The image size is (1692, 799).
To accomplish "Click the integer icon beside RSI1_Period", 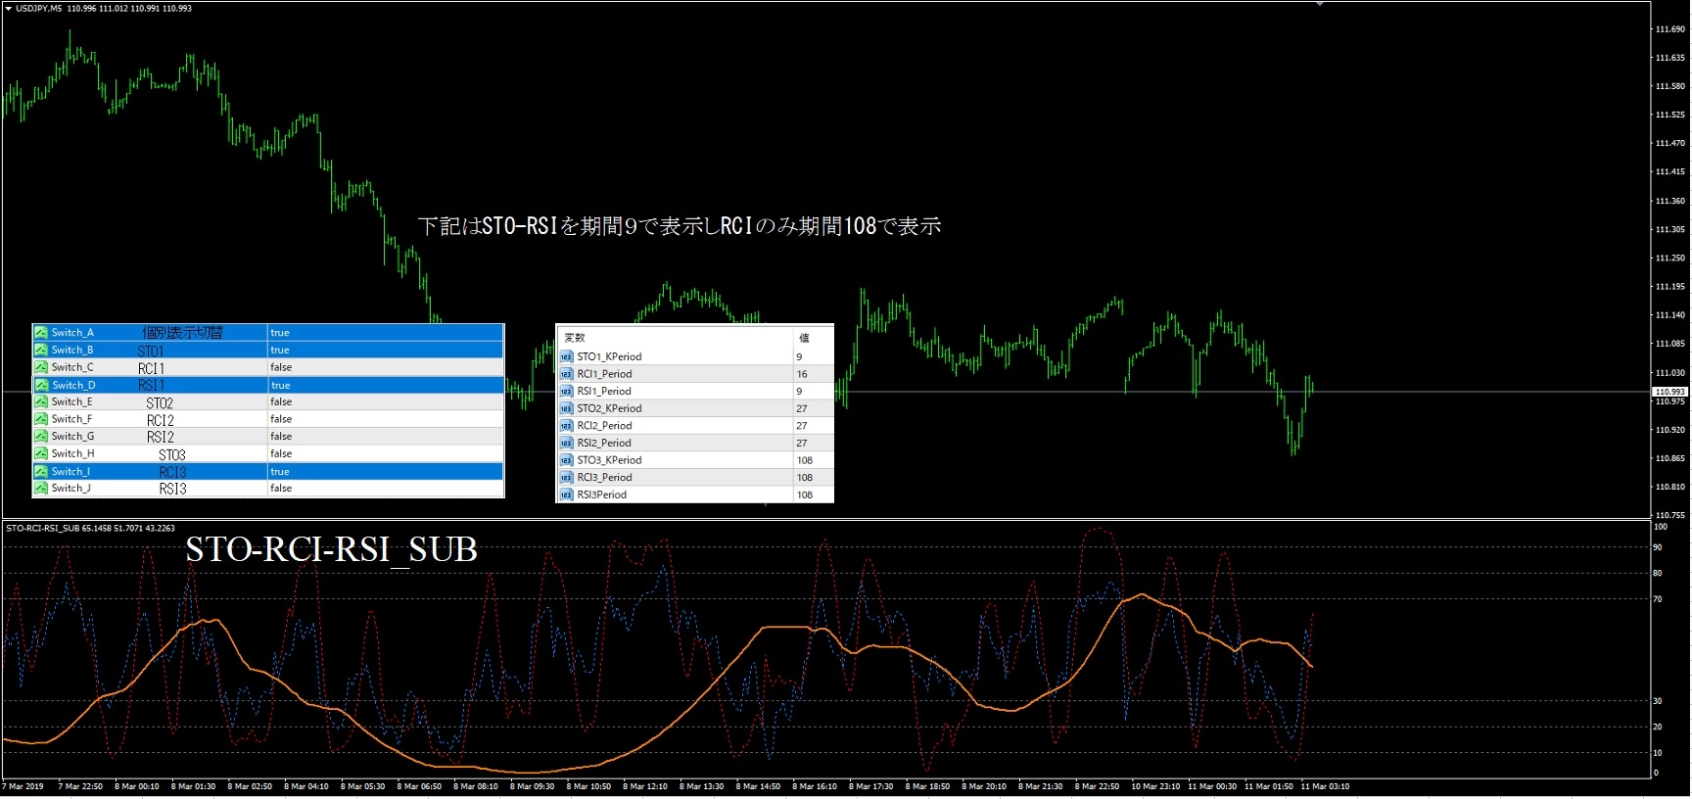I will [x=566, y=391].
